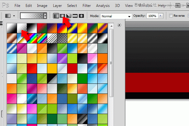189x126 pixels.
Task: Open the Filter menu
Action: click(87, 6)
